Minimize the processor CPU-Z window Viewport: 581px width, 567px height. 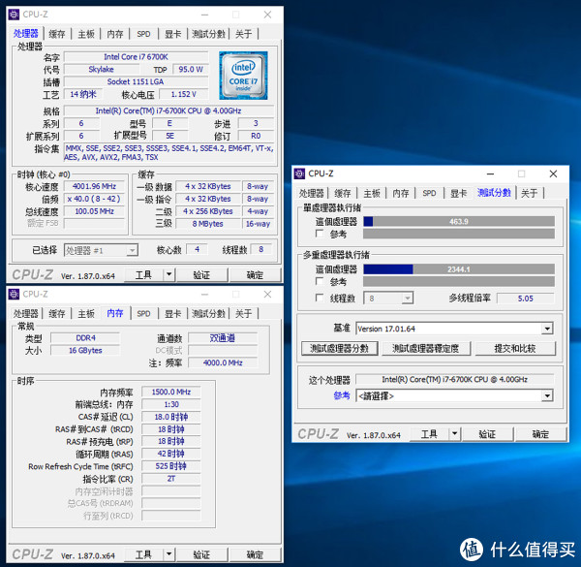204,15
